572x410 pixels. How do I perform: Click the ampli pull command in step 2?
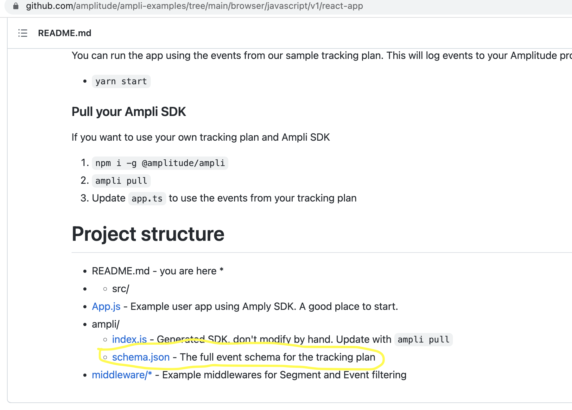(x=121, y=181)
